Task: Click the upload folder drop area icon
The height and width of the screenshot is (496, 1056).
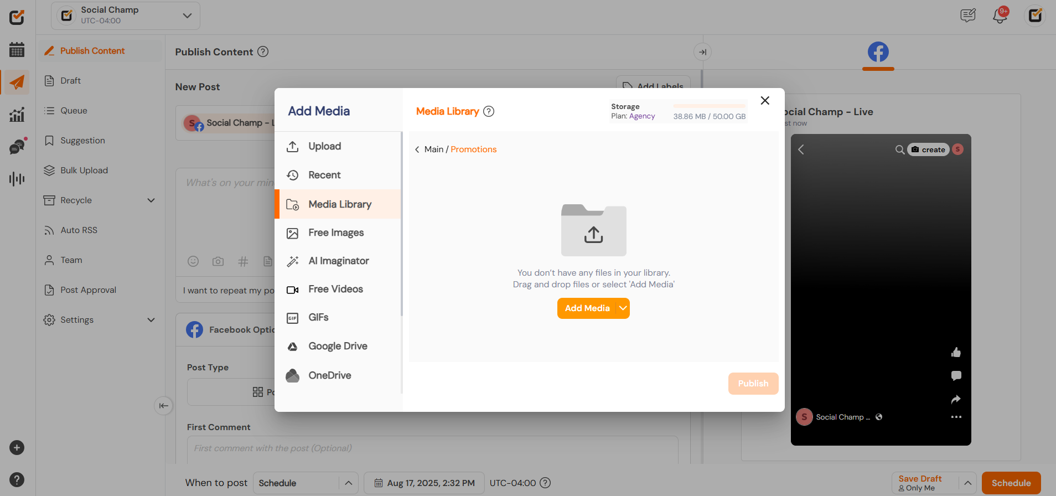Action: tap(594, 230)
